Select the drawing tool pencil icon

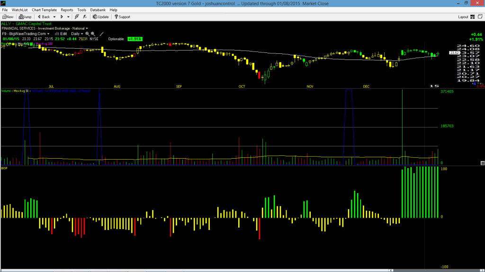pos(101,34)
